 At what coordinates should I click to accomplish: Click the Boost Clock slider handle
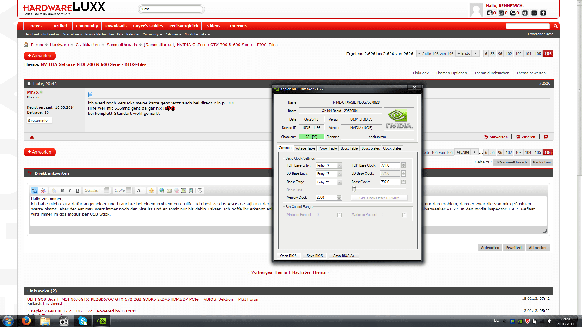(x=354, y=189)
